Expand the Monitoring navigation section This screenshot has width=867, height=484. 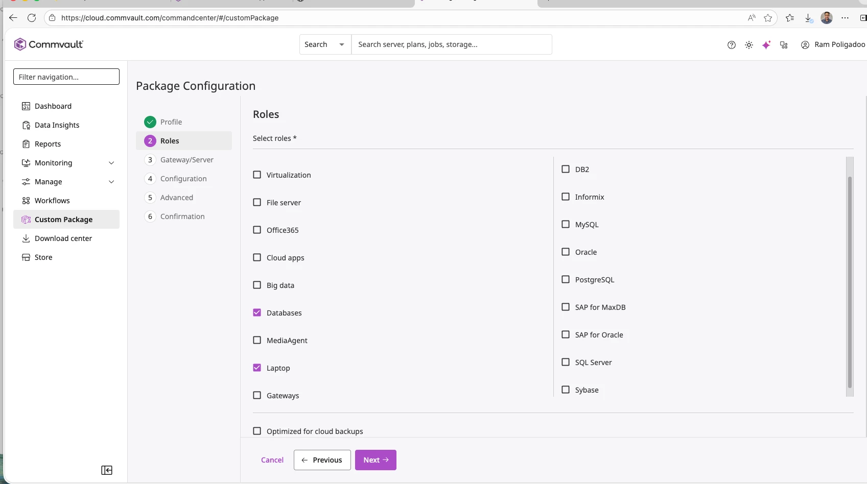111,163
